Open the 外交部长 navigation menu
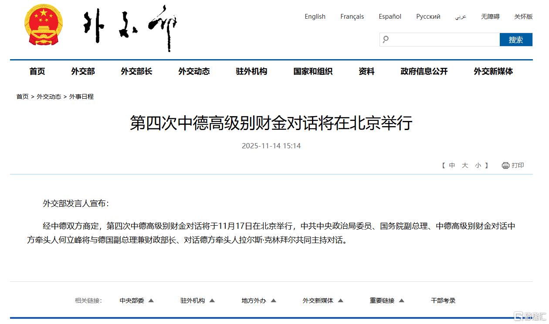Screen dimensions: 549x324 tap(136, 71)
